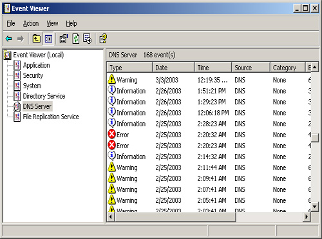
Task: Click the System log icon
Action: (x=17, y=86)
